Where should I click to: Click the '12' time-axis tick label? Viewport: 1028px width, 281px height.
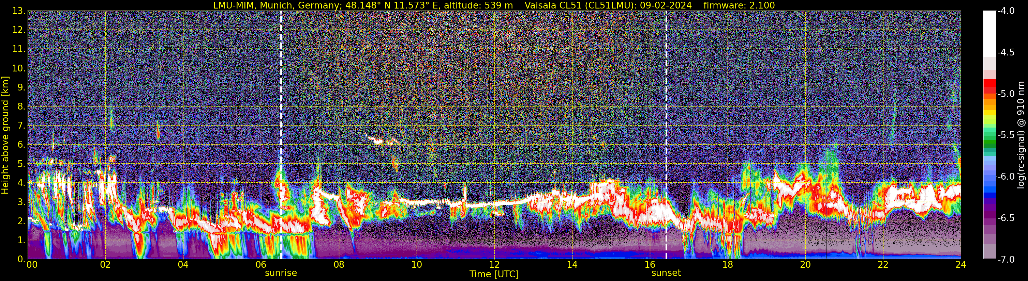494,265
